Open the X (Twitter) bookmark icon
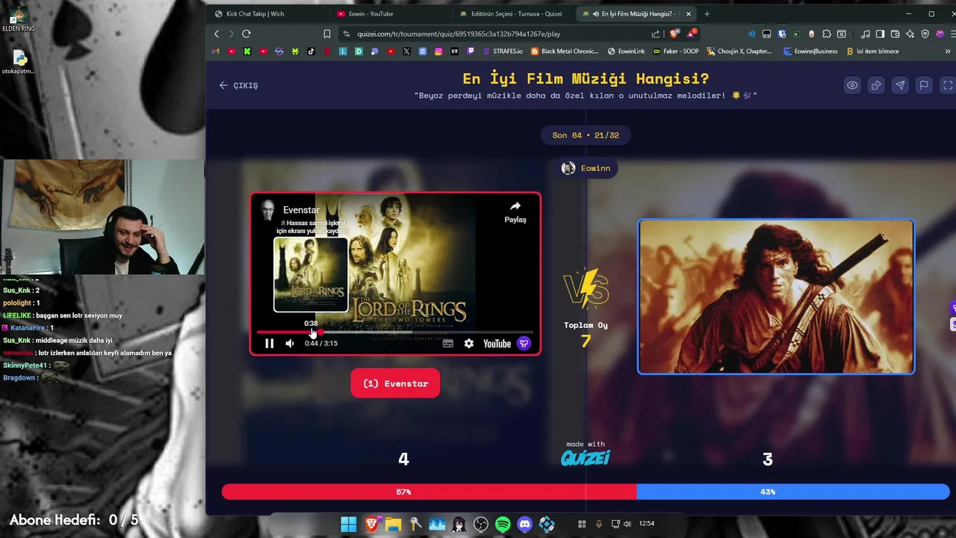The image size is (956, 538). (406, 52)
